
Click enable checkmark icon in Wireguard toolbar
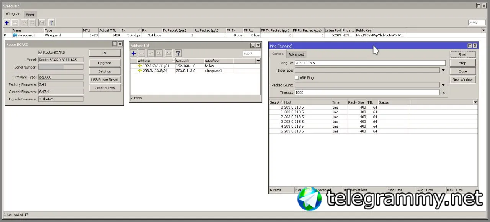click(24, 23)
